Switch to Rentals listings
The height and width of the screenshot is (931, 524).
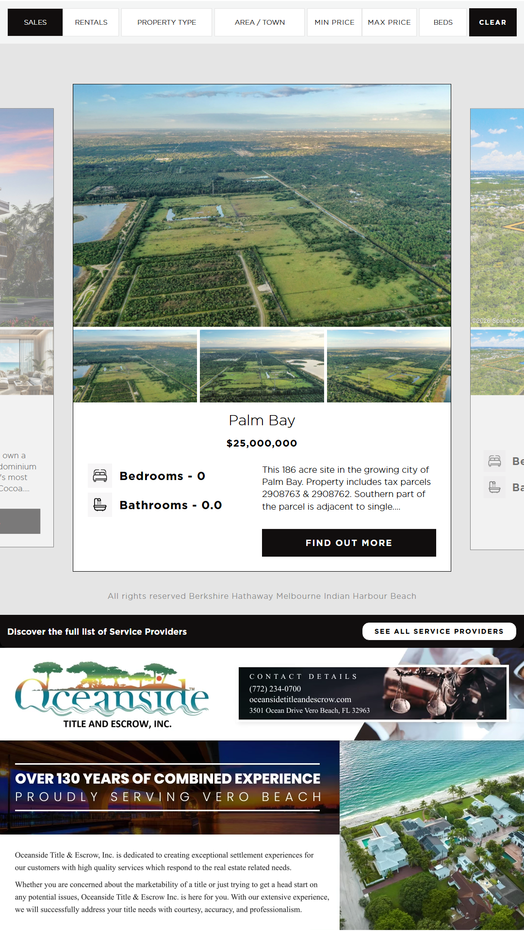91,22
